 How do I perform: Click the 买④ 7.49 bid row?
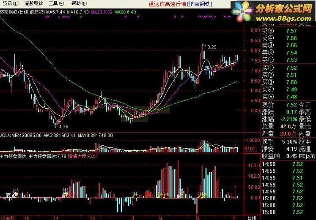tap(280, 90)
